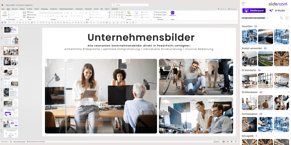The width and height of the screenshot is (291, 145).
Task: Open the slideroom hamburger menu
Action: coord(243,4)
